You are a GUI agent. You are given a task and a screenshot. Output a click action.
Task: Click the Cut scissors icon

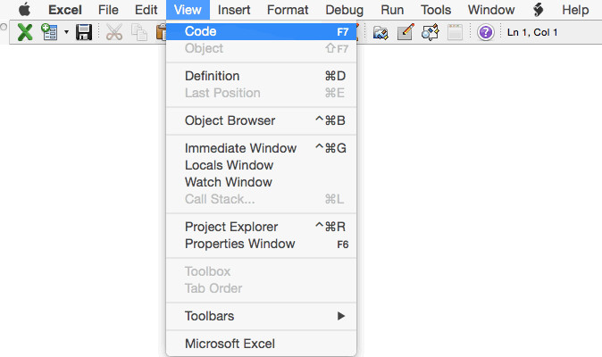coord(114,33)
